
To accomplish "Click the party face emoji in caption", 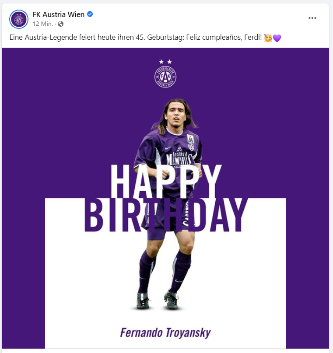I will coord(268,38).
